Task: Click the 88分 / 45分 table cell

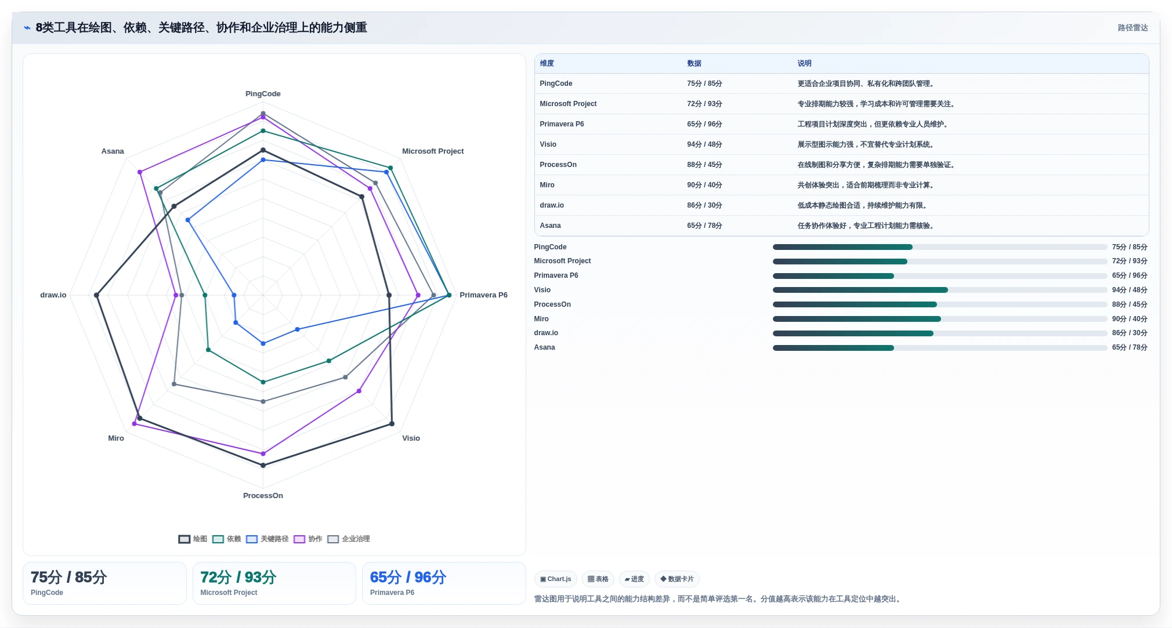Action: (704, 165)
